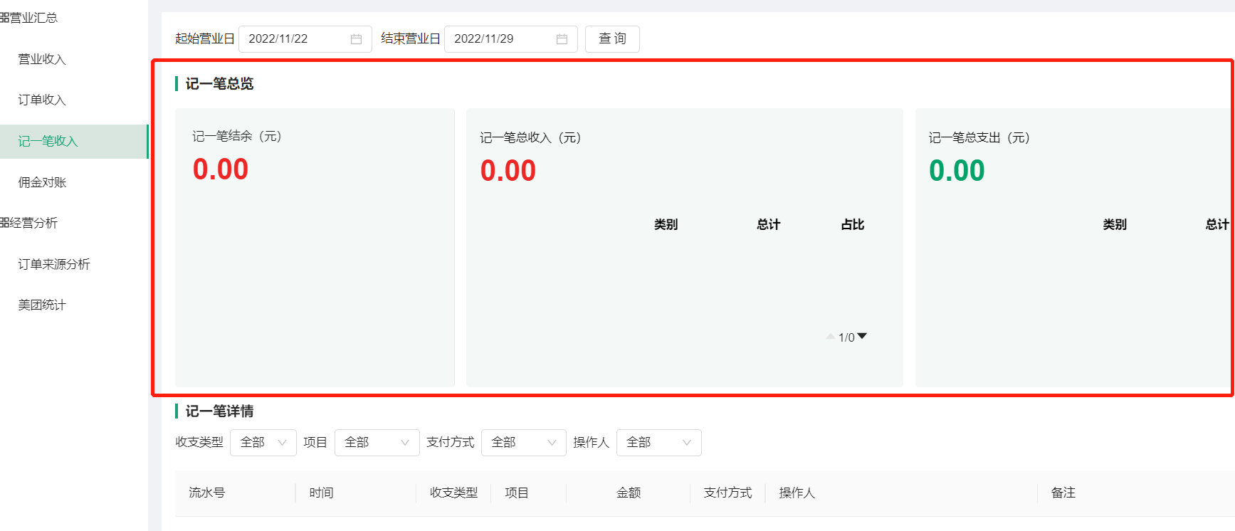Open calendar icon for 结束营业日

[x=562, y=39]
